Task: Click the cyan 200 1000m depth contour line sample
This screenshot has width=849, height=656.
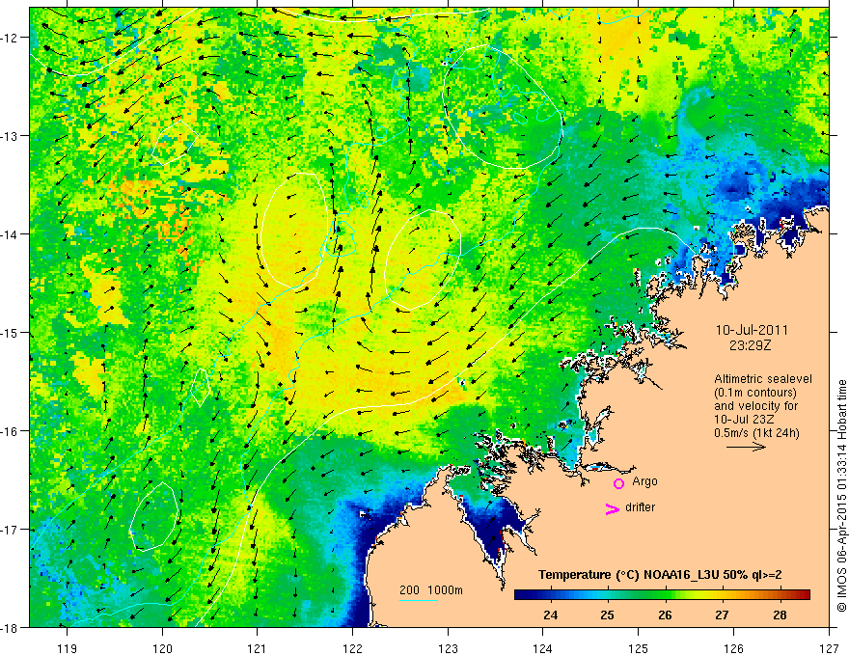Action: click(x=419, y=601)
